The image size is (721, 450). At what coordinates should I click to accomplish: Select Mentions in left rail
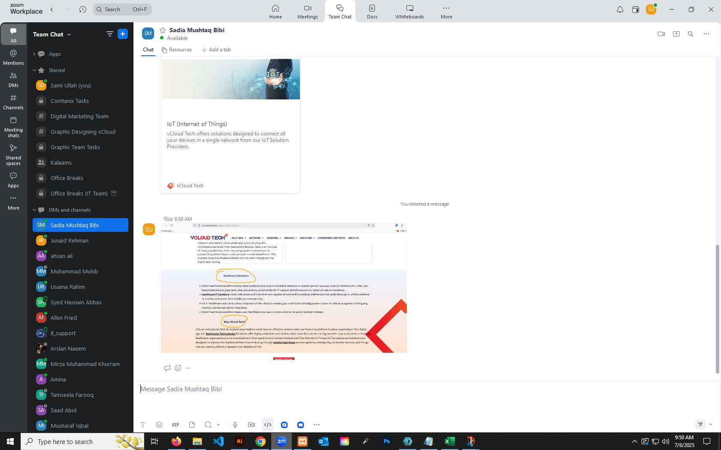[13, 57]
